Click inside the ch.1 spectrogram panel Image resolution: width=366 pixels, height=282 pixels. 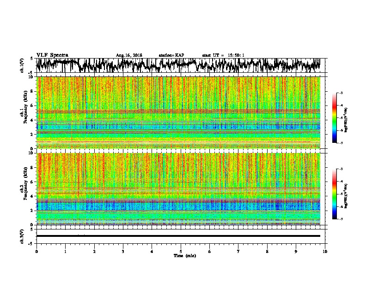coord(178,112)
